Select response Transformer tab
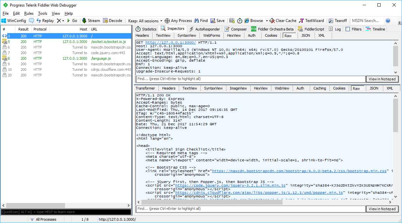 point(145,88)
